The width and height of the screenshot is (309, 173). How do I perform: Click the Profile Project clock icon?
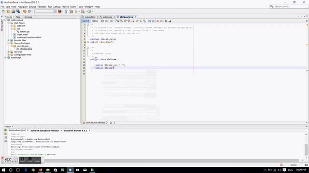tap(89, 12)
